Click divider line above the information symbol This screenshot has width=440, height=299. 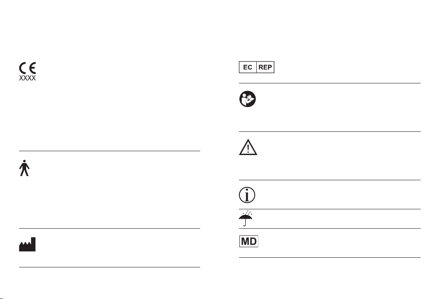[330, 180]
